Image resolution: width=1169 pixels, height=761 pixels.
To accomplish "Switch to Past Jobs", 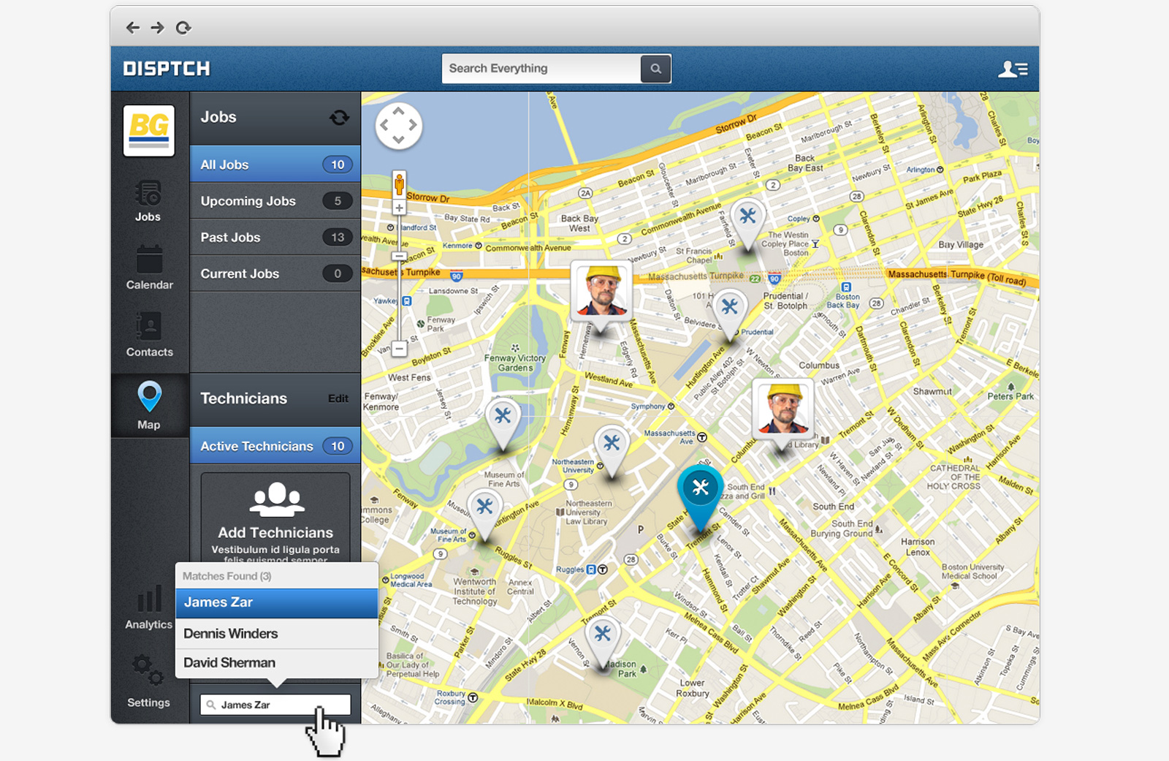I will point(275,238).
